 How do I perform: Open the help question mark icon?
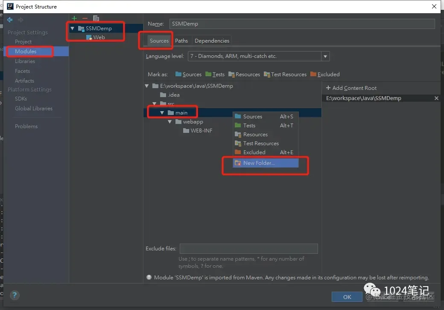click(x=15, y=296)
